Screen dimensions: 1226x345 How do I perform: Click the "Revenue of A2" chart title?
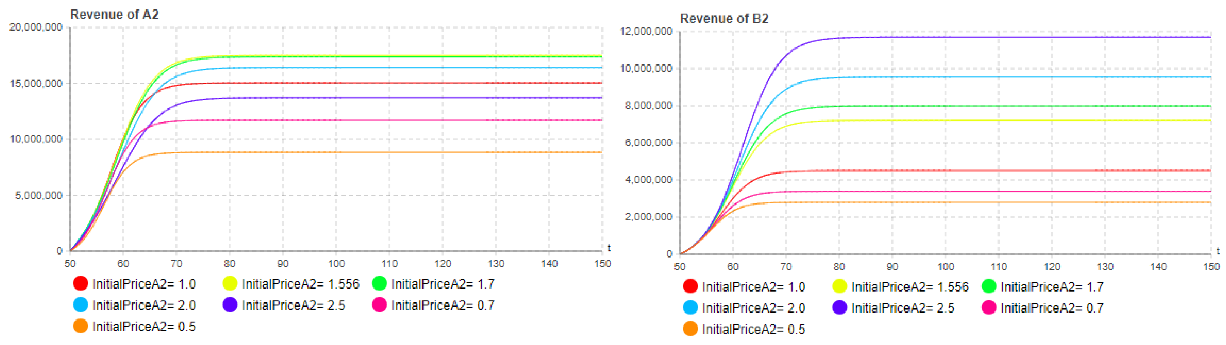114,14
